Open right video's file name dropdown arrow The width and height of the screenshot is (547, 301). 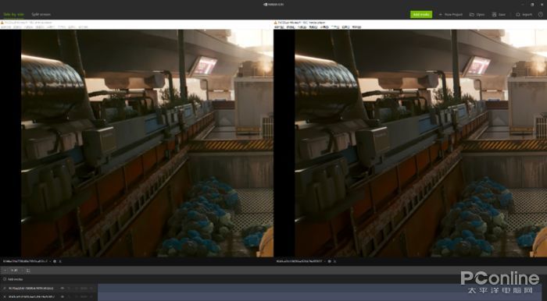point(324,261)
